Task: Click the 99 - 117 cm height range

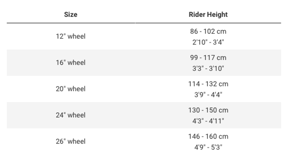Action: coord(208,57)
